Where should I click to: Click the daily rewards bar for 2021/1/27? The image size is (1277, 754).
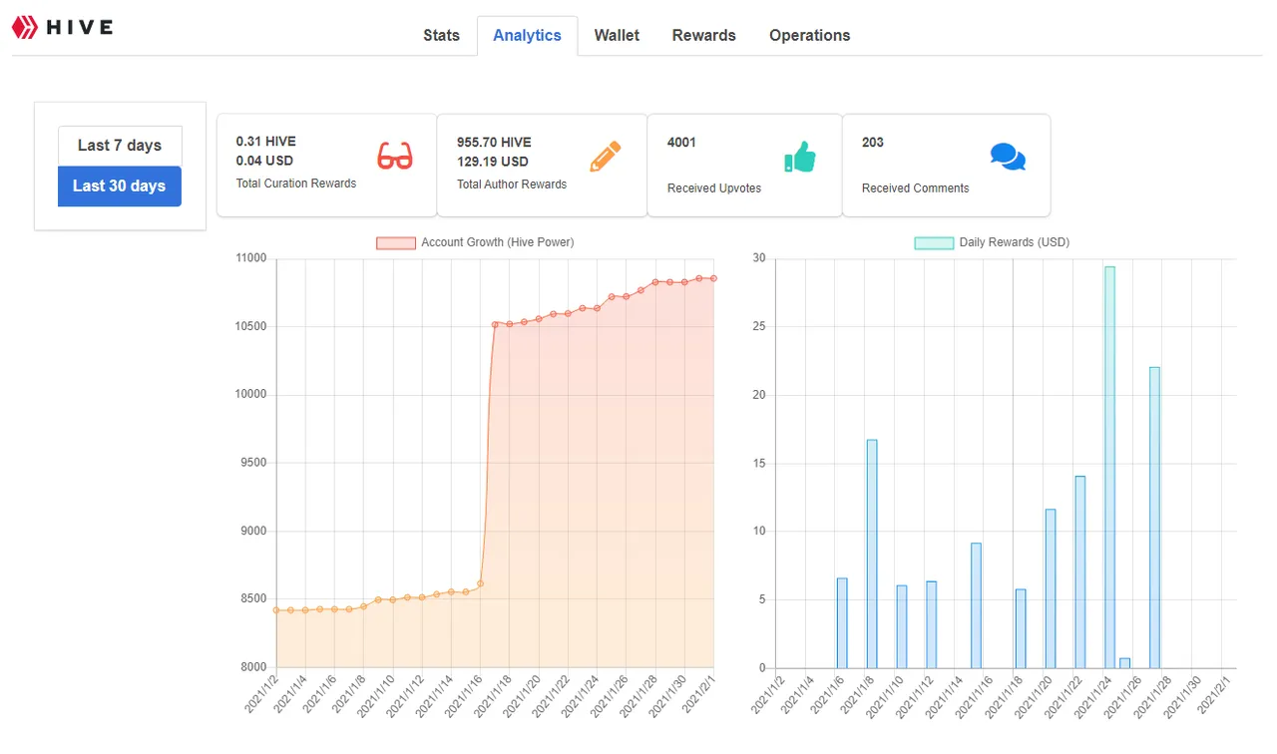(x=1154, y=518)
